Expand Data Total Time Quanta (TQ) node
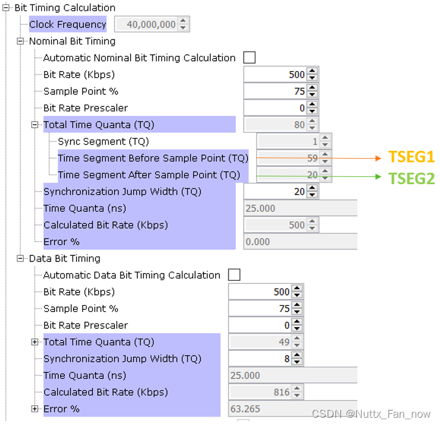 tap(35, 342)
